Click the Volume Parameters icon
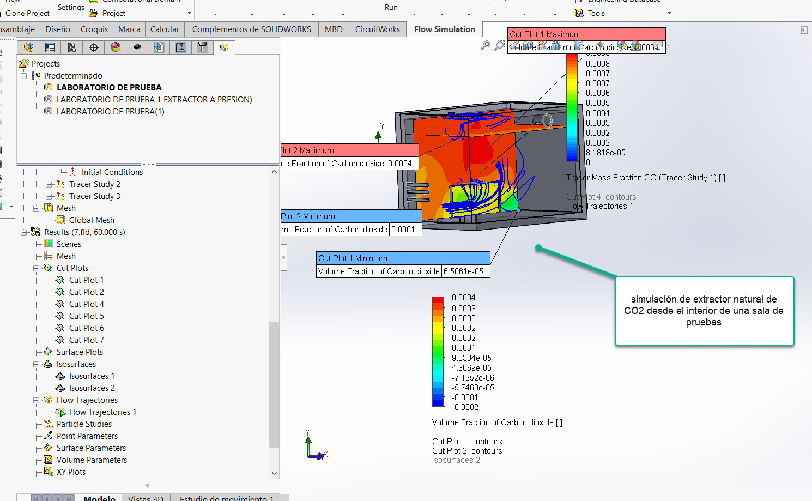 click(x=48, y=460)
